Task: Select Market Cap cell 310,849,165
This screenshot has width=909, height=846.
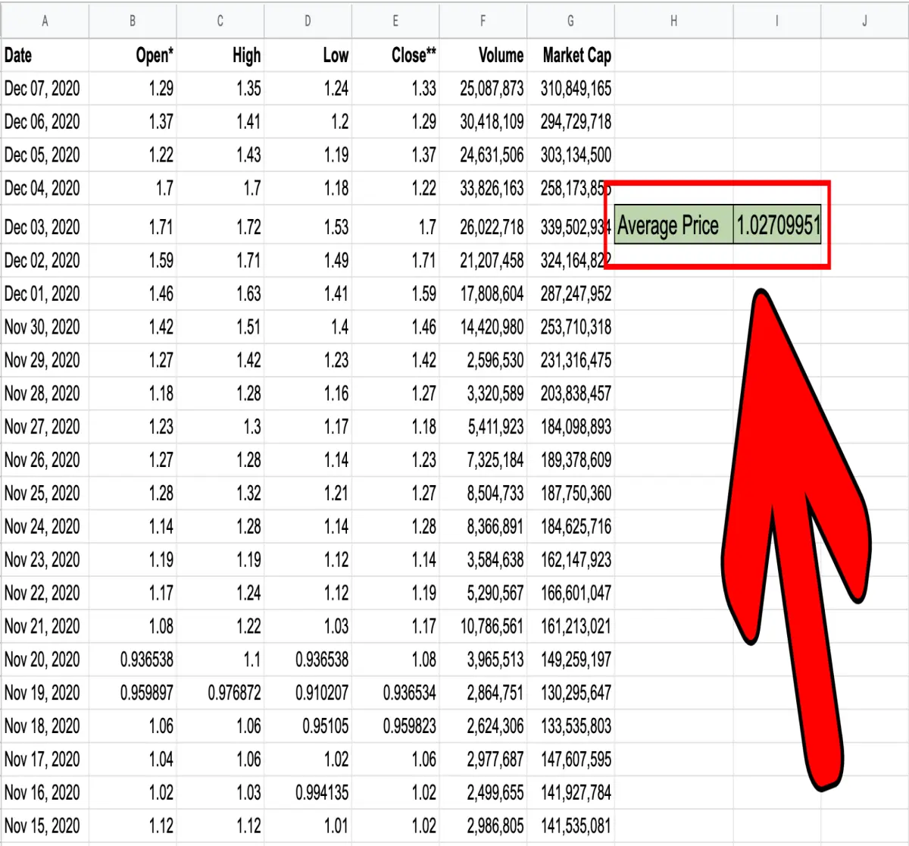Action: 570,89
